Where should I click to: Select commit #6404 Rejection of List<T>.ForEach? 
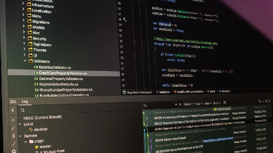click(183, 127)
